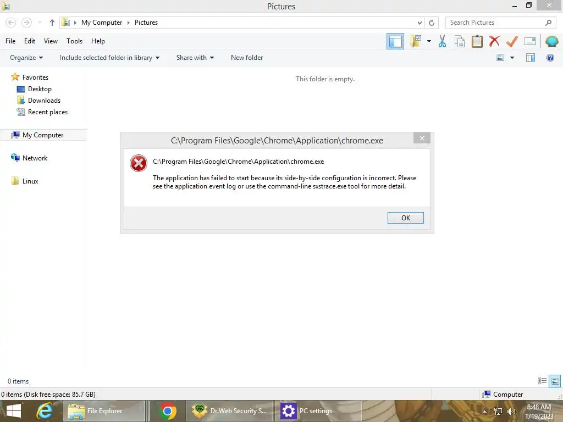
Task: Select Desktop under Favorites
Action: point(40,88)
